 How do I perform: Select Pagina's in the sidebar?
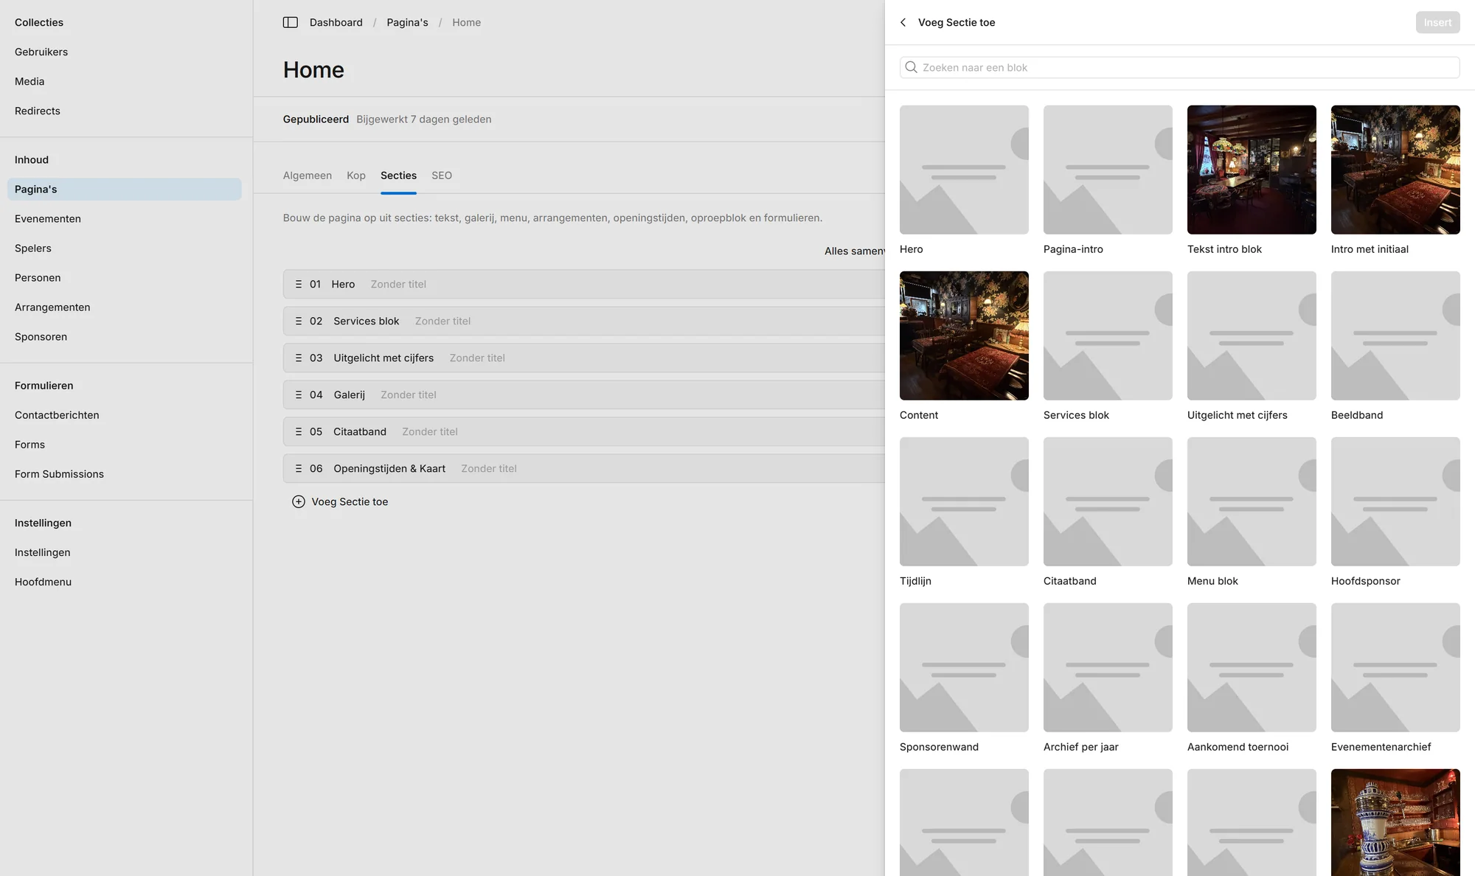[125, 189]
